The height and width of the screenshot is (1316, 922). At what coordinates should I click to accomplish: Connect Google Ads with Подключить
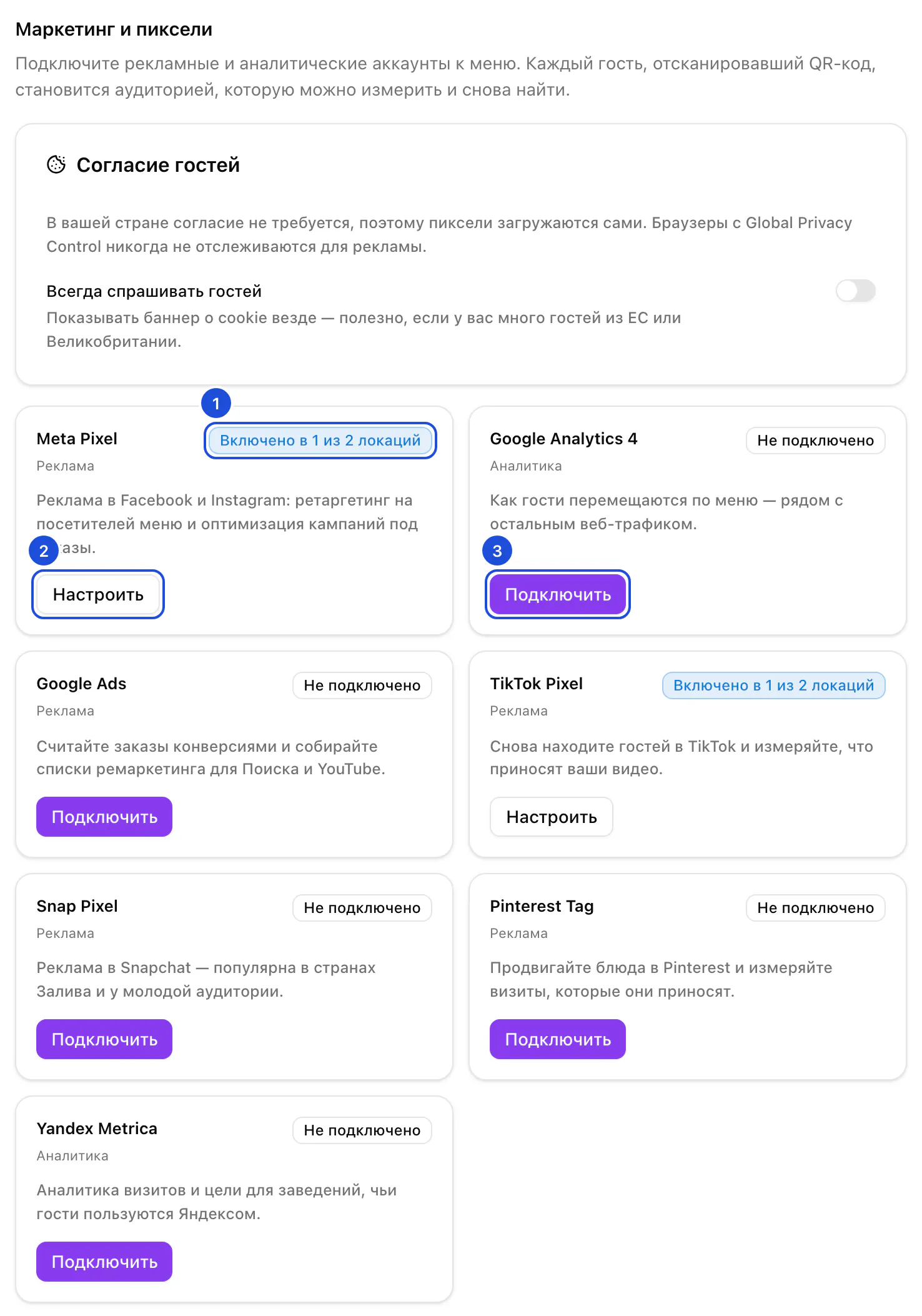(x=104, y=817)
